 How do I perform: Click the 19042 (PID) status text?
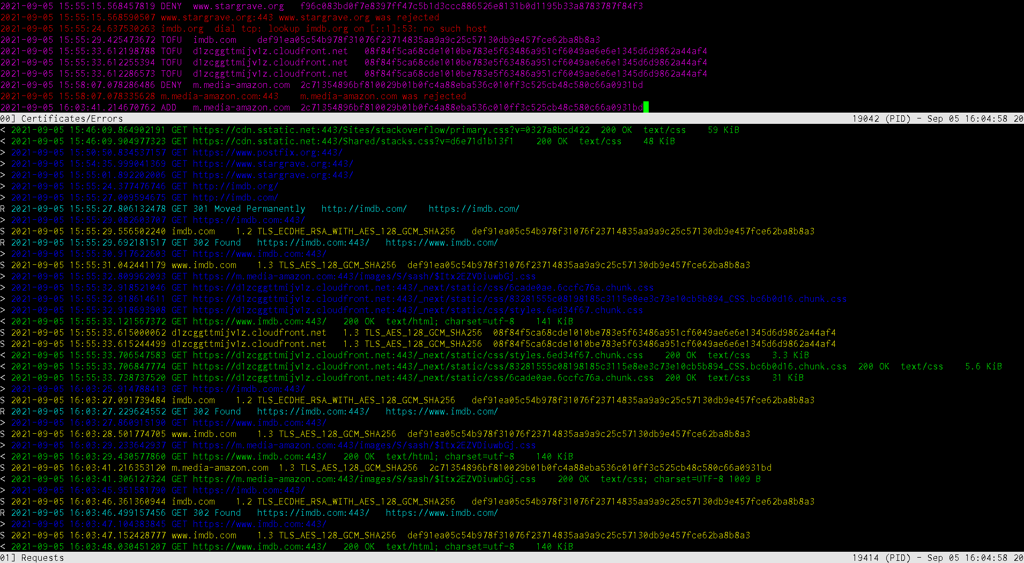[881, 118]
